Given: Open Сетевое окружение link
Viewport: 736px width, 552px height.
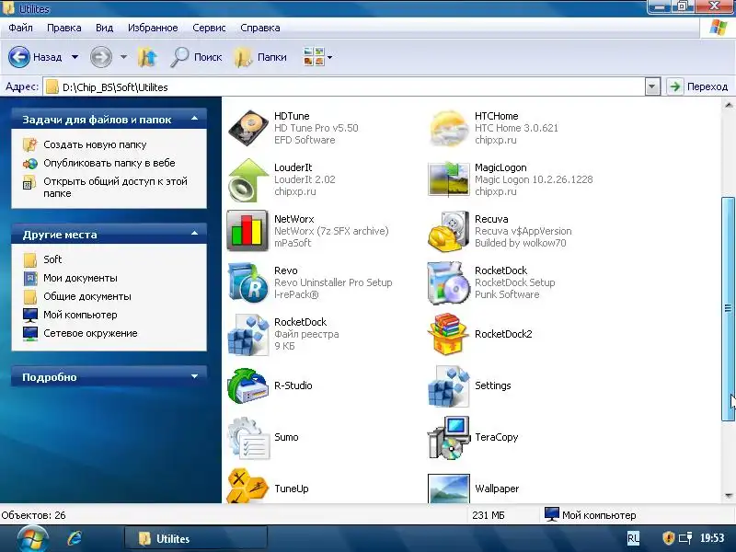Looking at the screenshot, I should tap(90, 333).
